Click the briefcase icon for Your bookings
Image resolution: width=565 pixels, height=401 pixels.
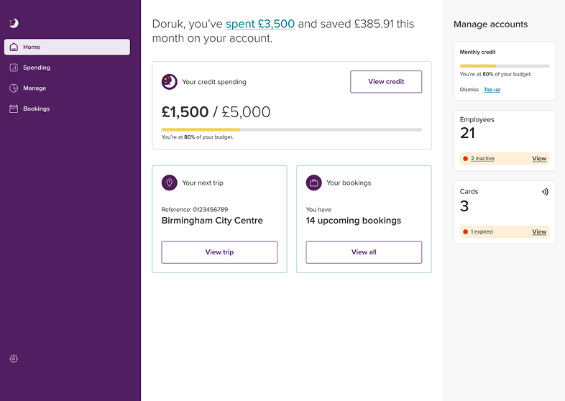[x=313, y=183]
